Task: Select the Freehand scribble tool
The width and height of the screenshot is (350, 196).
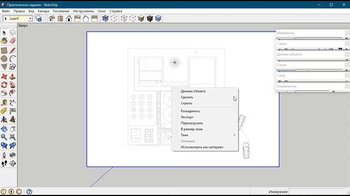Action: coord(13,67)
